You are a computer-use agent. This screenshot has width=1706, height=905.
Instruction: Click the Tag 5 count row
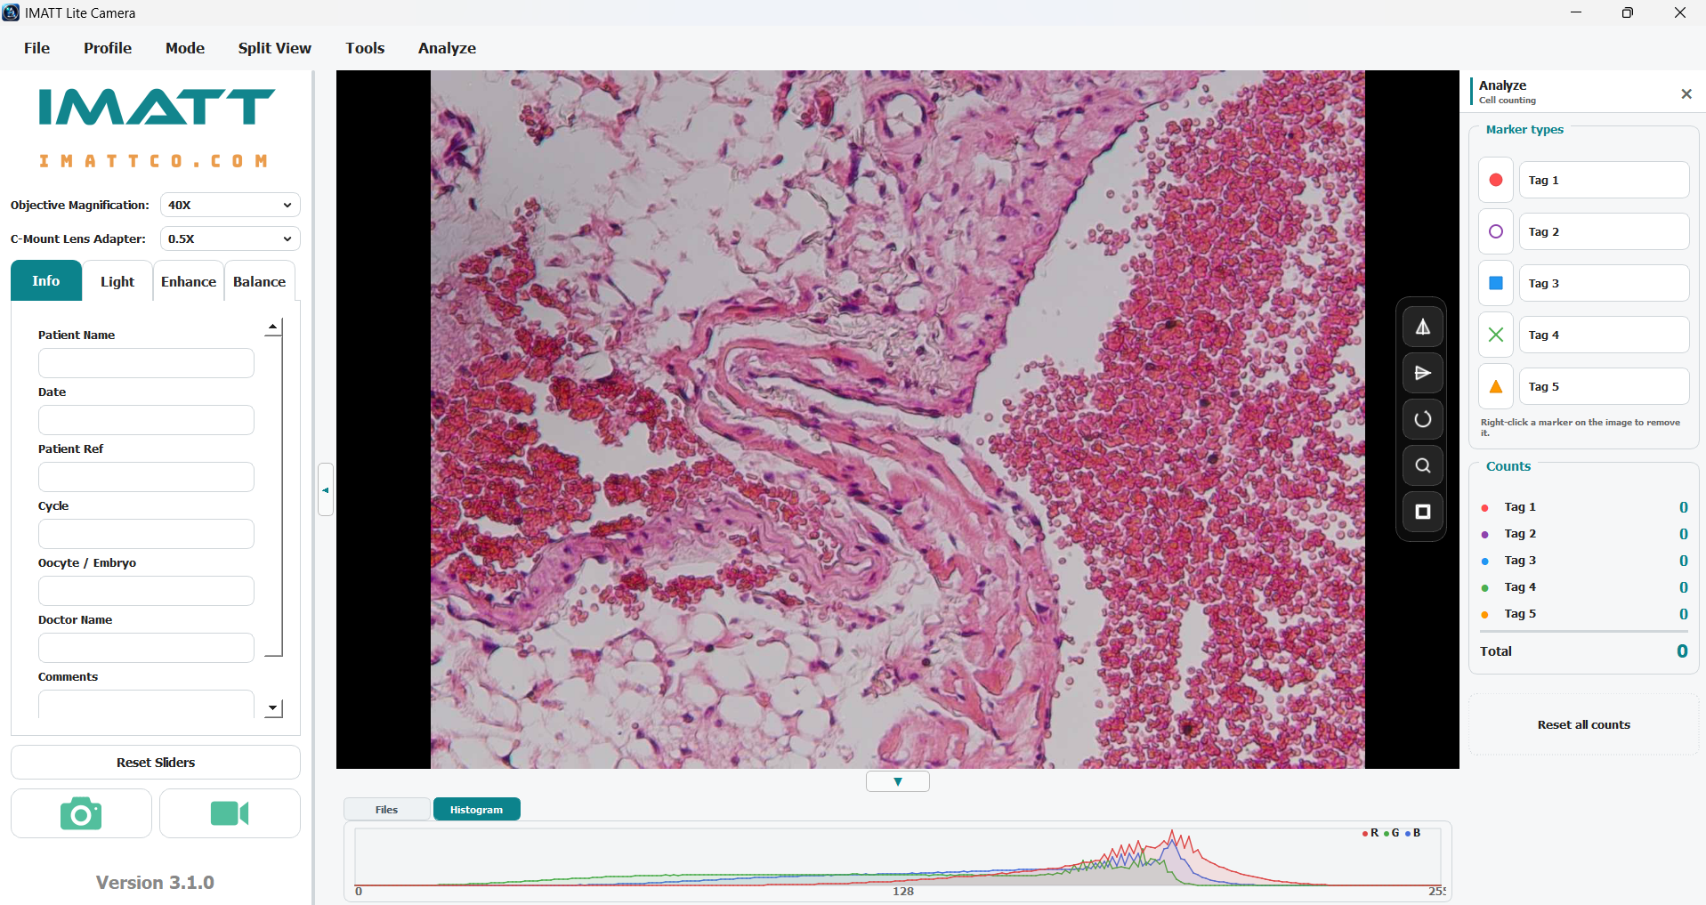tap(1584, 614)
